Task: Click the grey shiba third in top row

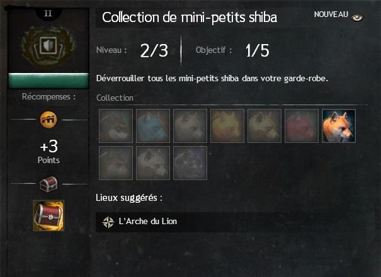Action: coord(190,126)
